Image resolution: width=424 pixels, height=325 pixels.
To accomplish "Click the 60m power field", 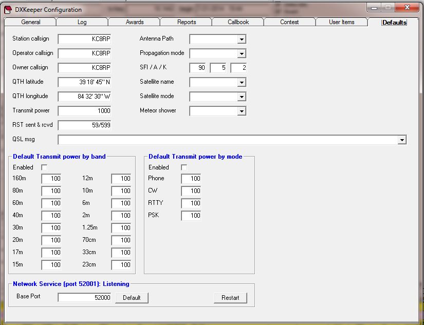I will pyautogui.click(x=51, y=203).
